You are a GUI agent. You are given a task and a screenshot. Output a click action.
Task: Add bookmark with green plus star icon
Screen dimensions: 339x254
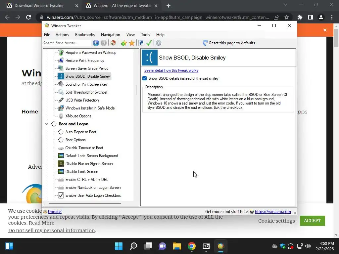click(x=124, y=43)
